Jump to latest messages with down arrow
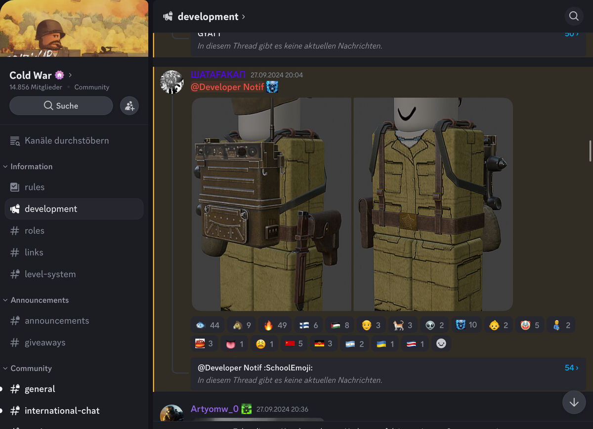 574,402
